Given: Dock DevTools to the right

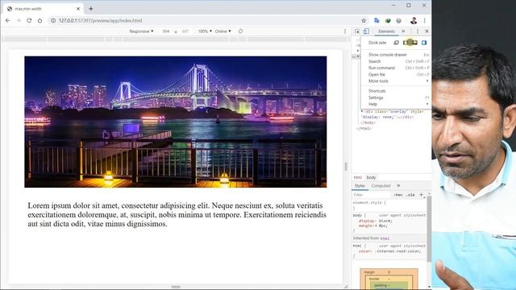Looking at the screenshot, I should click(424, 43).
